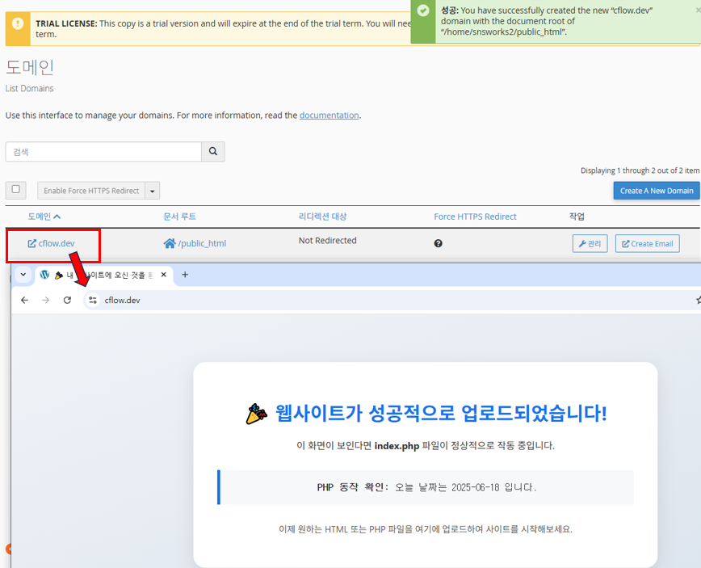This screenshot has width=701, height=568.
Task: Close the WordPress browser tab
Action: [164, 275]
